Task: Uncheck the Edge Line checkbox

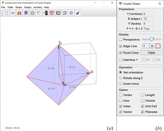Action: tap(121, 46)
